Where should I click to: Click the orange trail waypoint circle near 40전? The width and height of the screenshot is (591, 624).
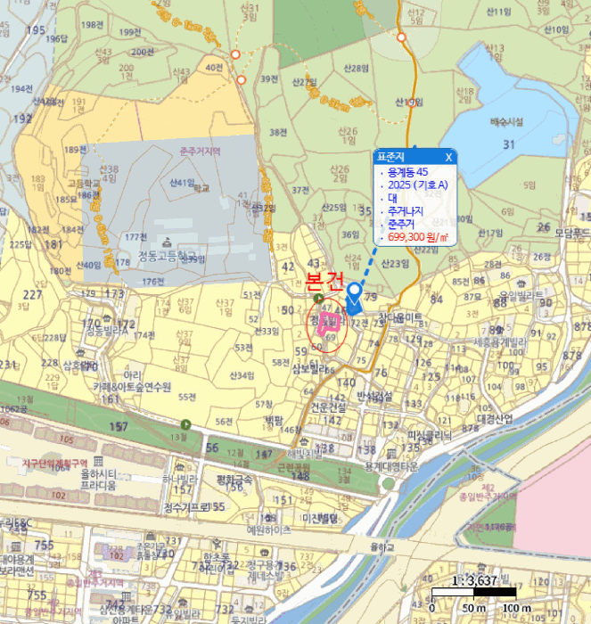(235, 54)
